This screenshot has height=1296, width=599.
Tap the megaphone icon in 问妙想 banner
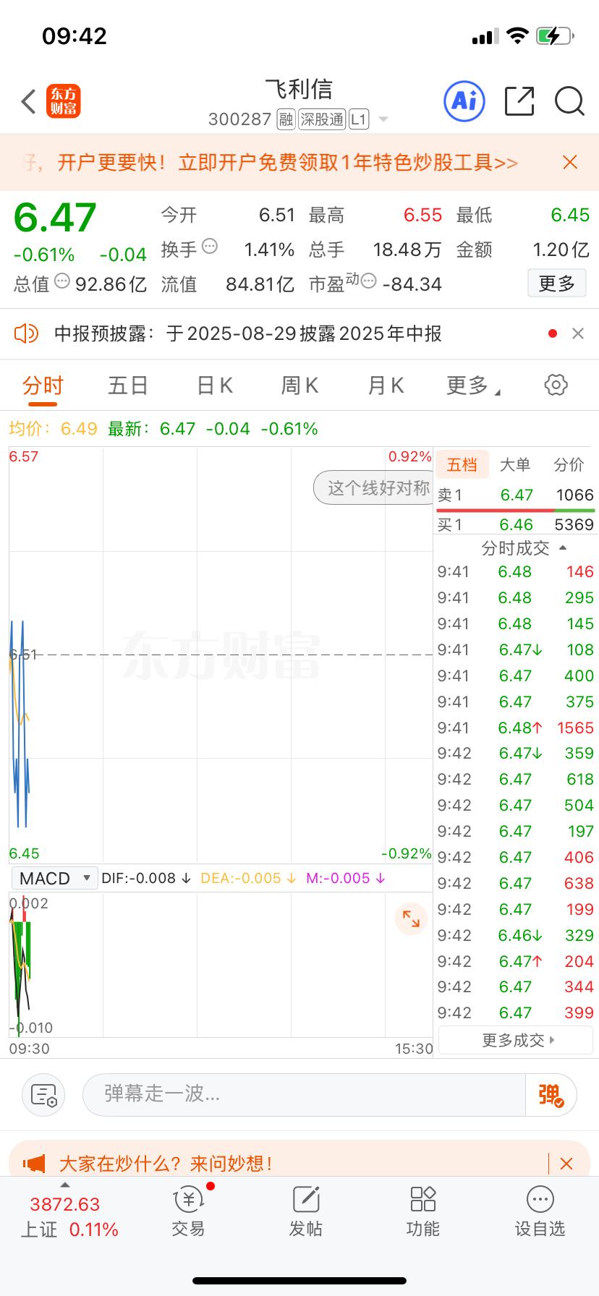pyautogui.click(x=33, y=1163)
